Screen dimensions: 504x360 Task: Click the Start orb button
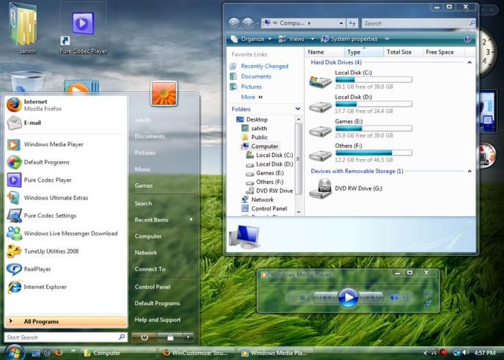[13, 352]
